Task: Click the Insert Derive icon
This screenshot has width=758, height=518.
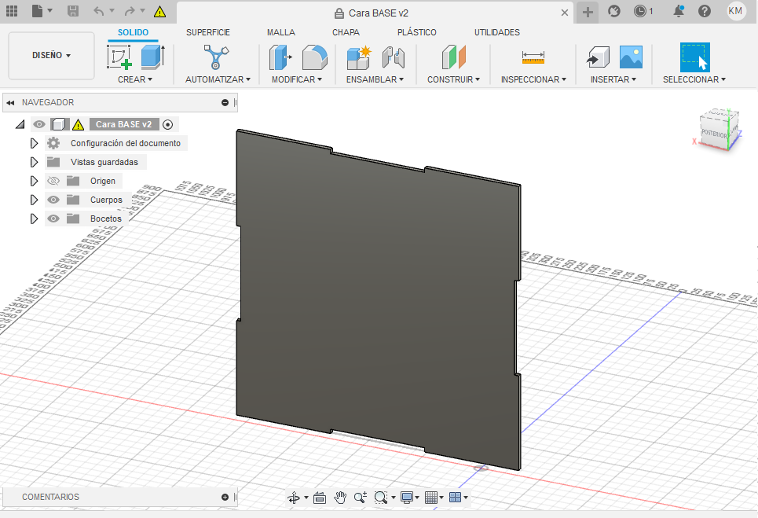Action: pyautogui.click(x=598, y=57)
